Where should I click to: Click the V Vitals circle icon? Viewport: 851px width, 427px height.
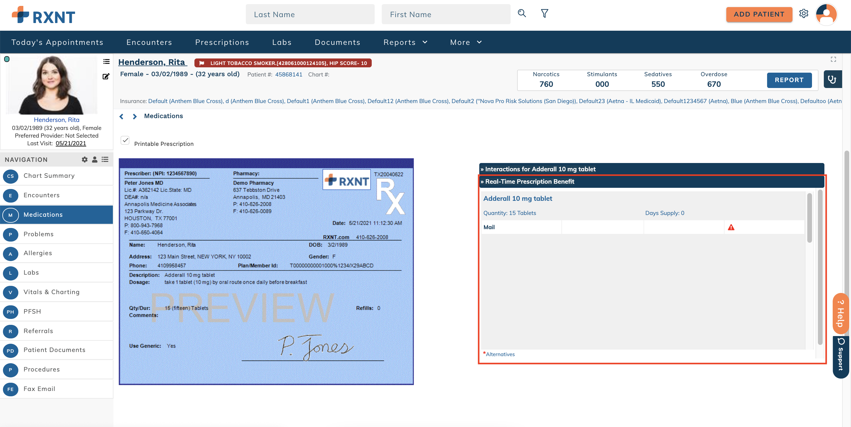pos(11,292)
